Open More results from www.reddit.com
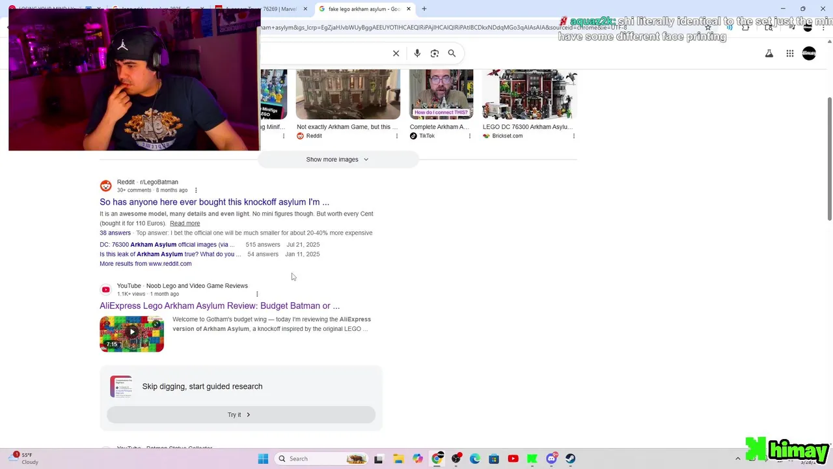The height and width of the screenshot is (469, 833). tap(146, 264)
